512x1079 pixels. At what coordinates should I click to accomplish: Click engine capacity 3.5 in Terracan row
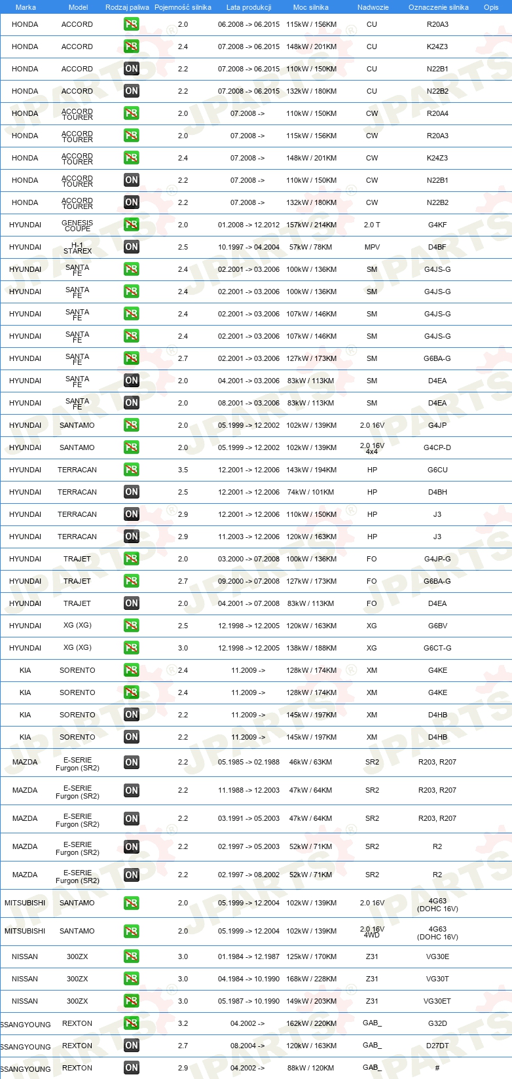(183, 470)
